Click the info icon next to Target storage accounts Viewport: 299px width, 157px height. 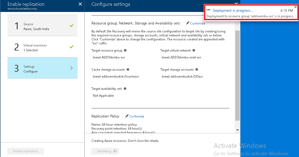coord(197,70)
